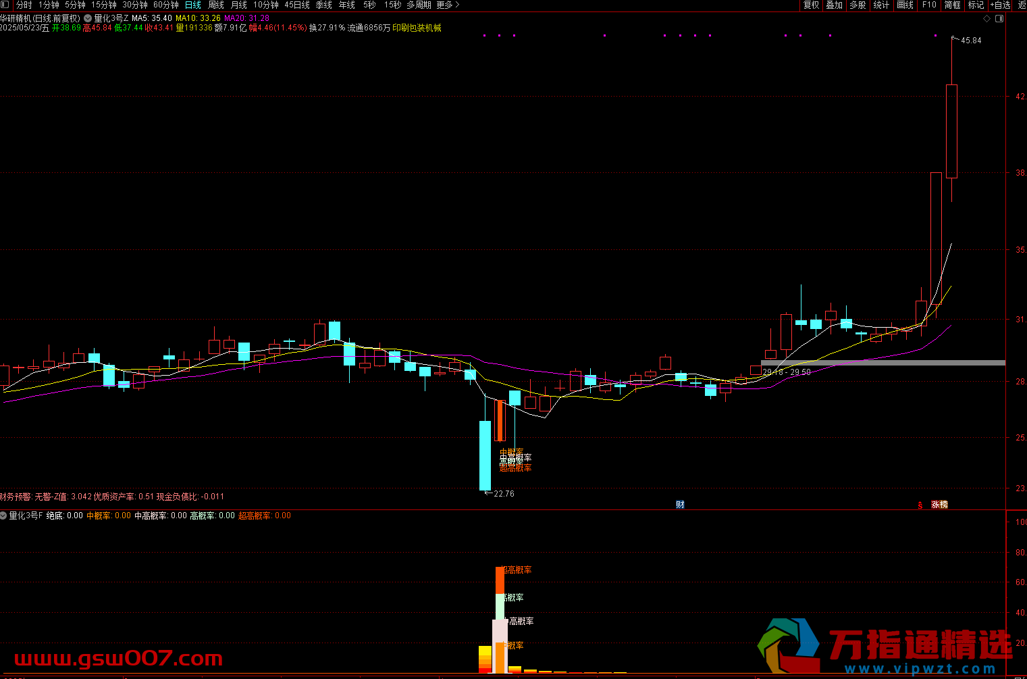Viewport: 1027px width, 679px height.
Task: Click the 财务预警 warning line text
Action: [x=112, y=497]
